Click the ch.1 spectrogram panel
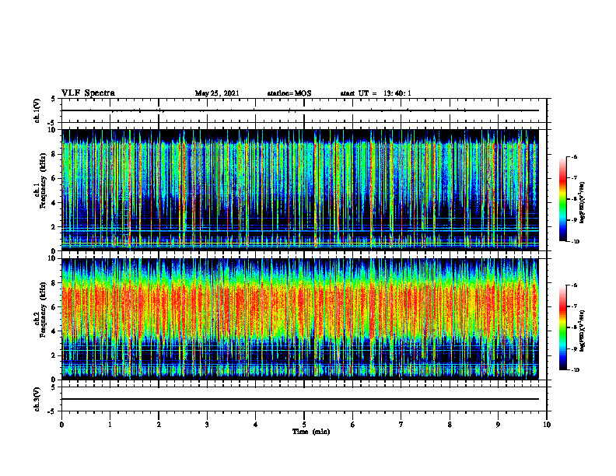The width and height of the screenshot is (616, 476). tap(300, 190)
